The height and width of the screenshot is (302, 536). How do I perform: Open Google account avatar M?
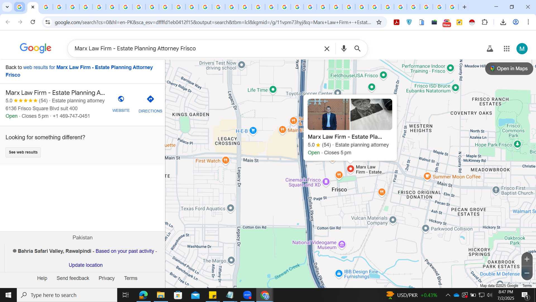point(522,49)
